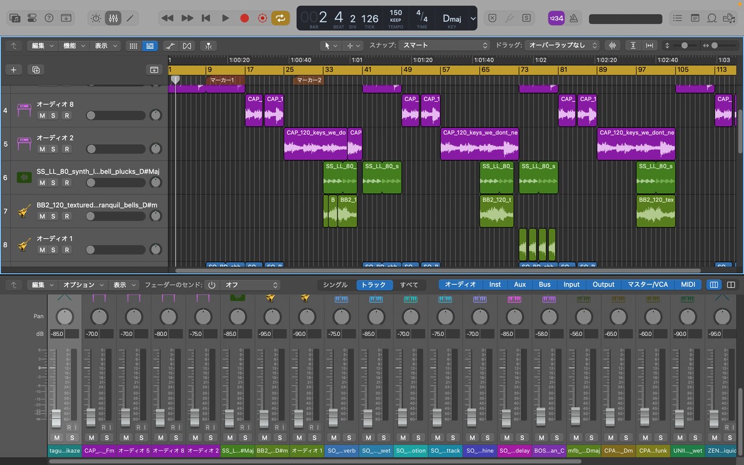Open the LCD display mode dropdown arrow
The height and width of the screenshot is (465, 744).
click(473, 18)
